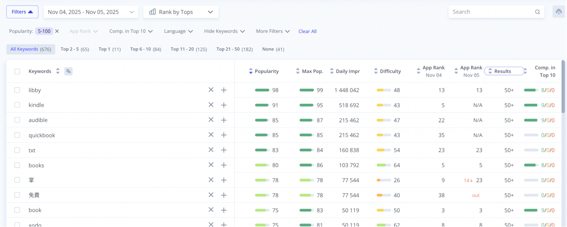
Task: Sort by the Popularity column arrows
Action: coord(251,71)
